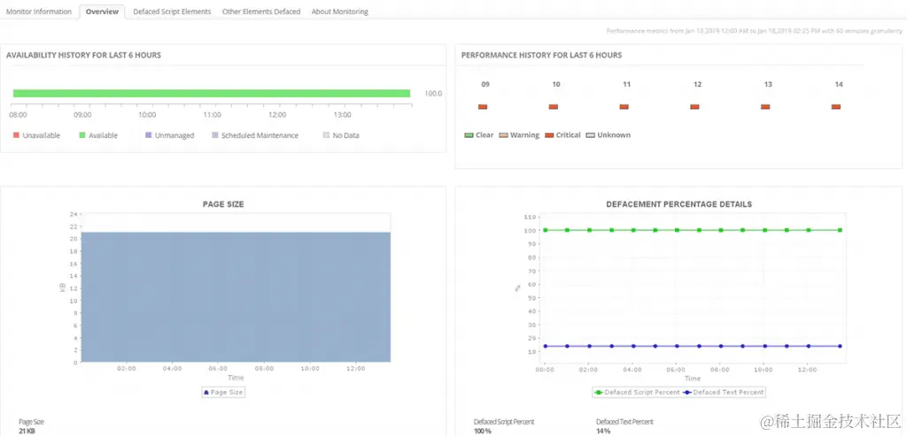
Task: Toggle Defaced Text Percent legend series
Action: pyautogui.click(x=724, y=392)
